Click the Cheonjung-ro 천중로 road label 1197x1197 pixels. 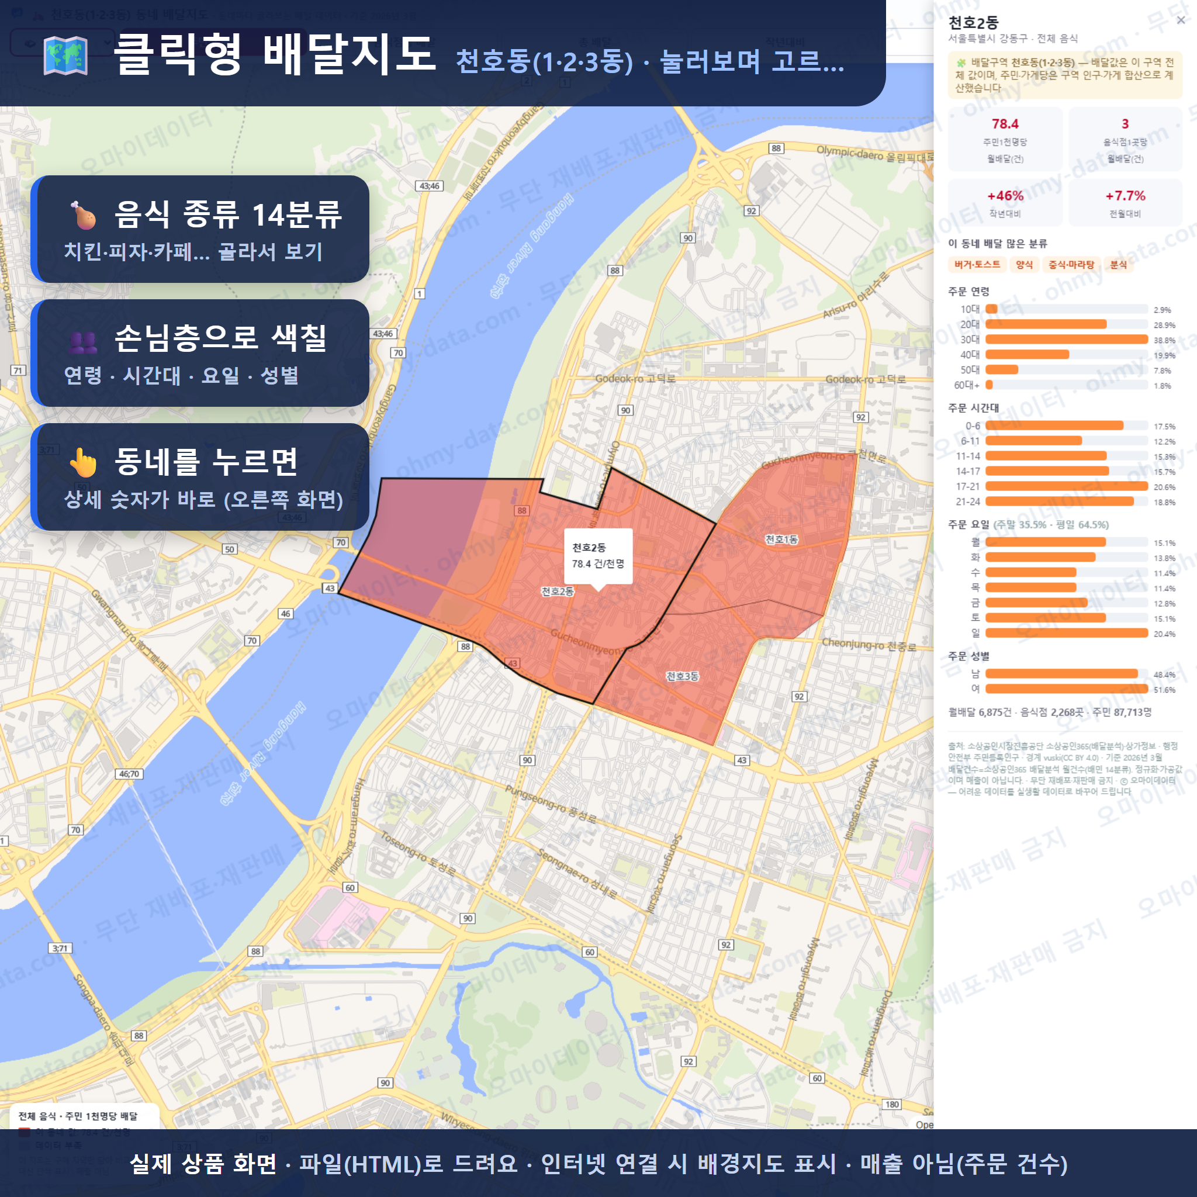(869, 644)
